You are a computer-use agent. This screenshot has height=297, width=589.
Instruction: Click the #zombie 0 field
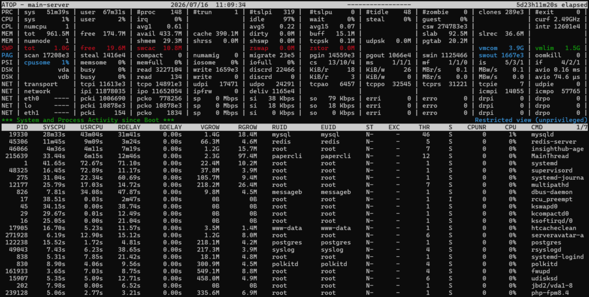(x=445, y=12)
